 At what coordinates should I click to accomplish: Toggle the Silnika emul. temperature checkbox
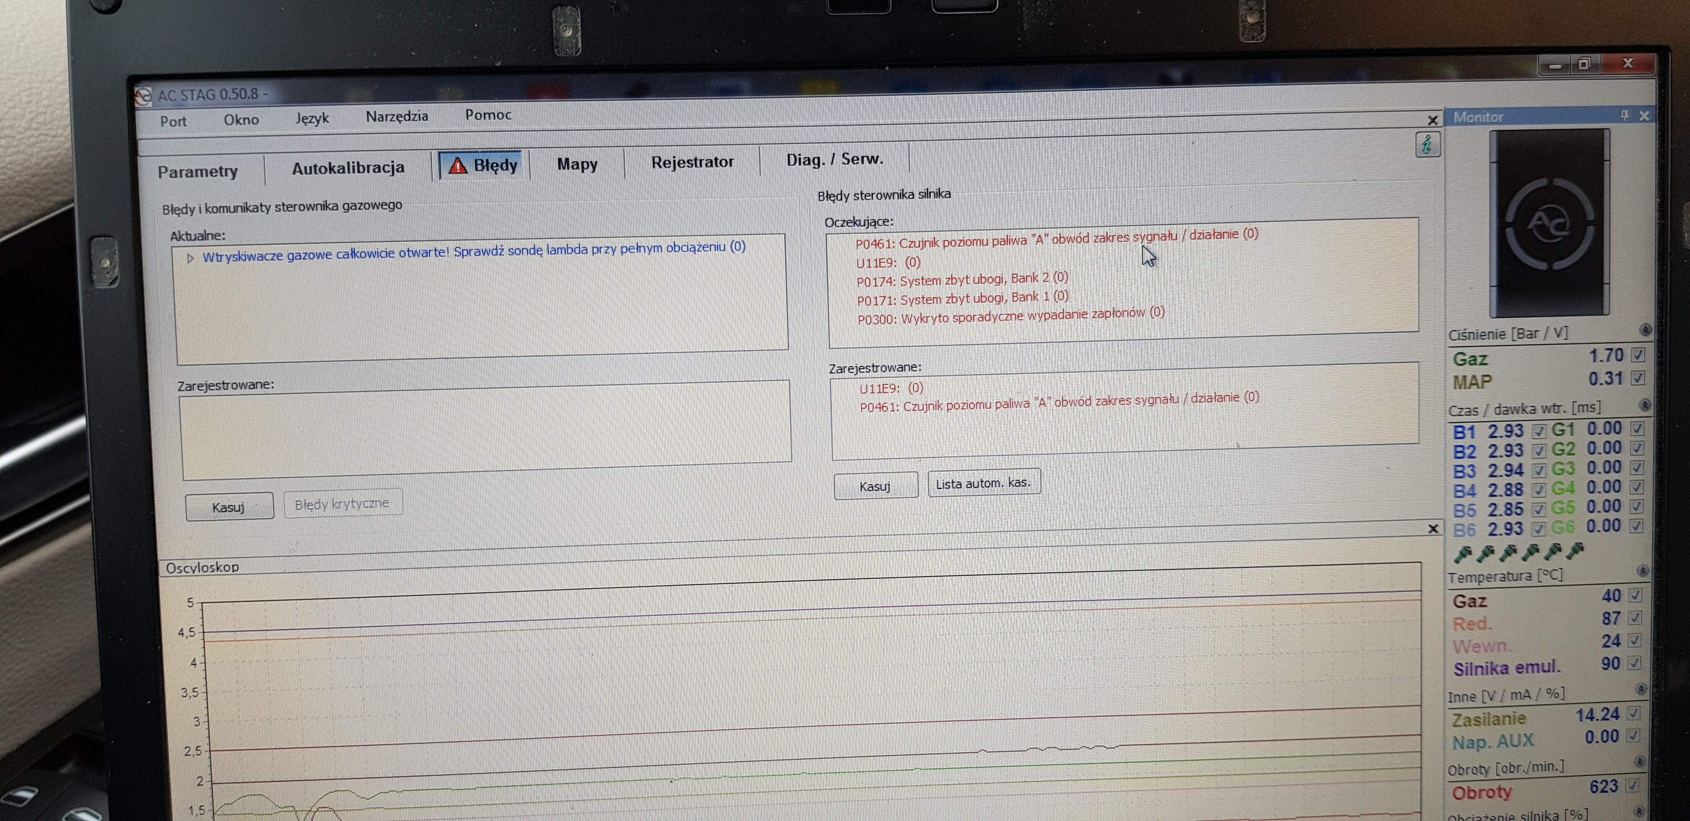[x=1633, y=663]
